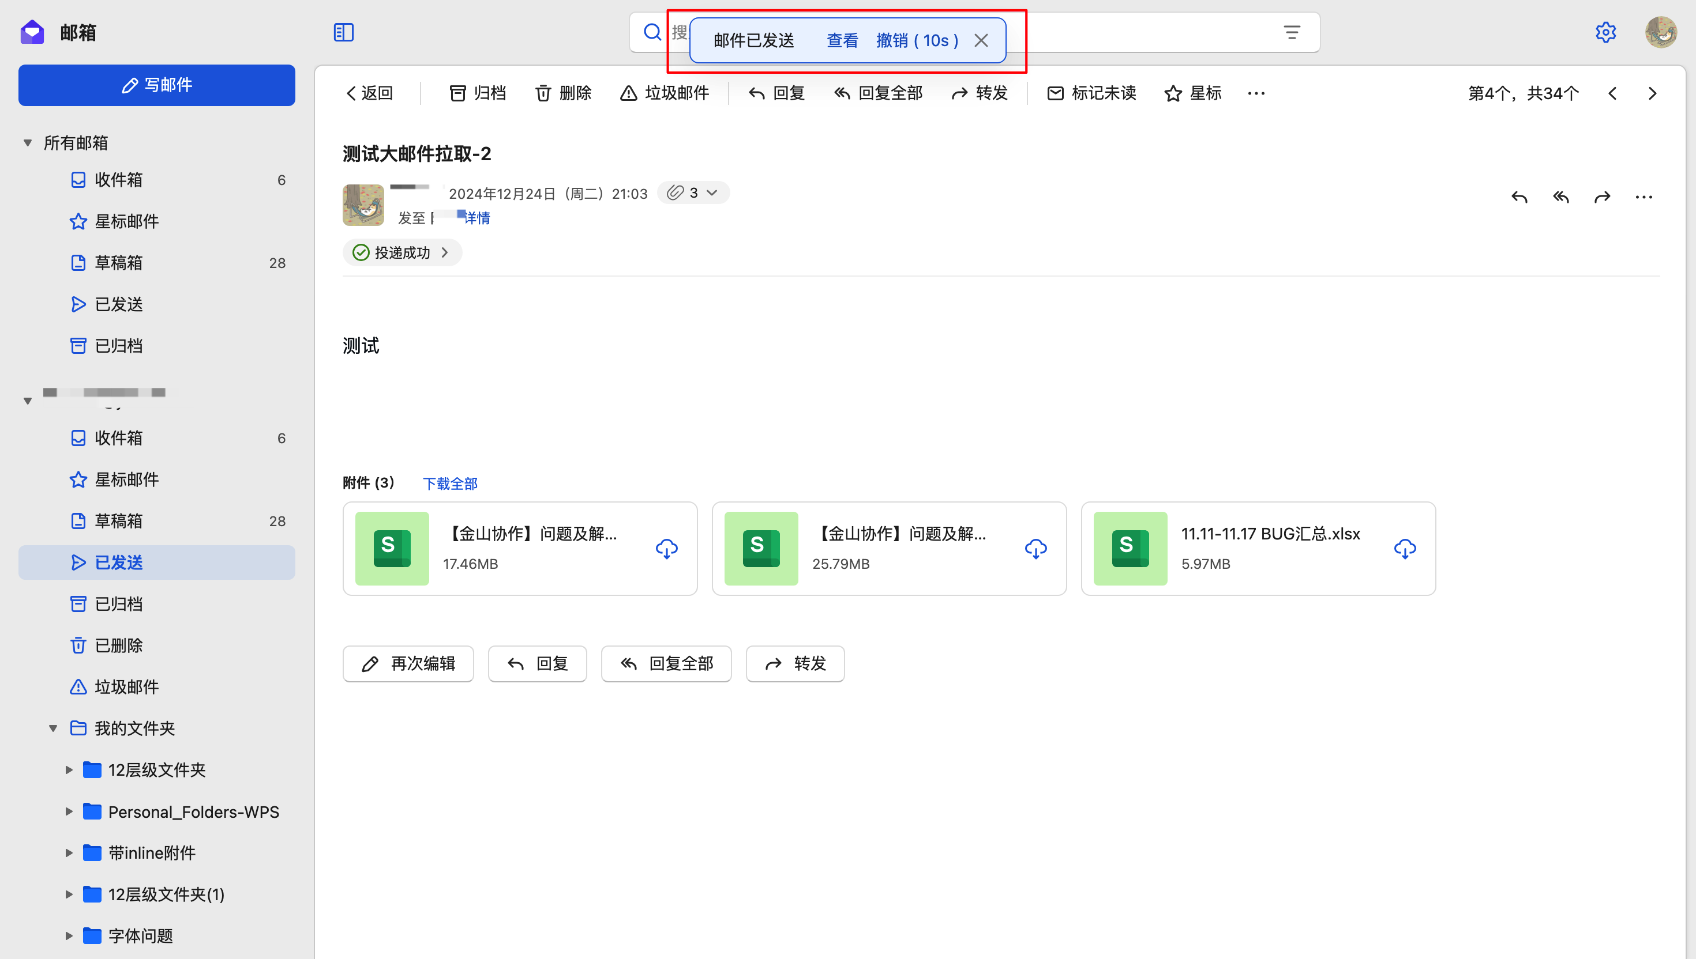This screenshot has width=1696, height=959.
Task: Download the 17.46MB attachment via cloud icon
Action: pos(666,549)
